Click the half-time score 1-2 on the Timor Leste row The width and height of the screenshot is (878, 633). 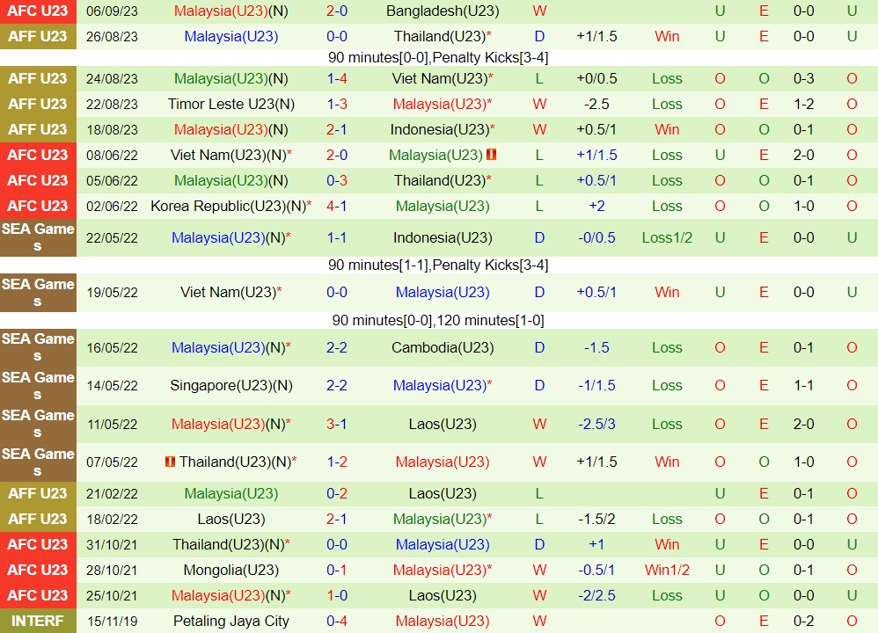(803, 104)
